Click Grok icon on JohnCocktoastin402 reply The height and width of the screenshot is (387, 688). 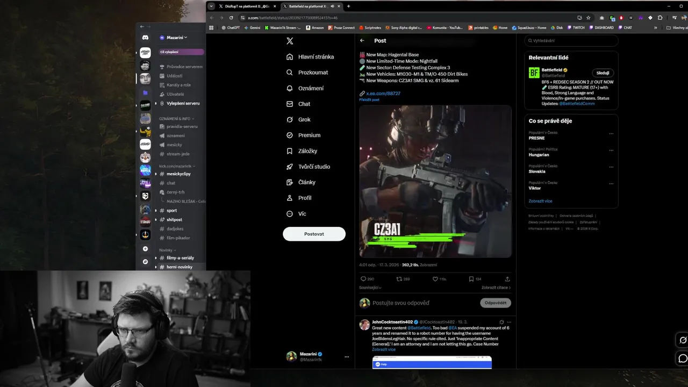pyautogui.click(x=501, y=322)
